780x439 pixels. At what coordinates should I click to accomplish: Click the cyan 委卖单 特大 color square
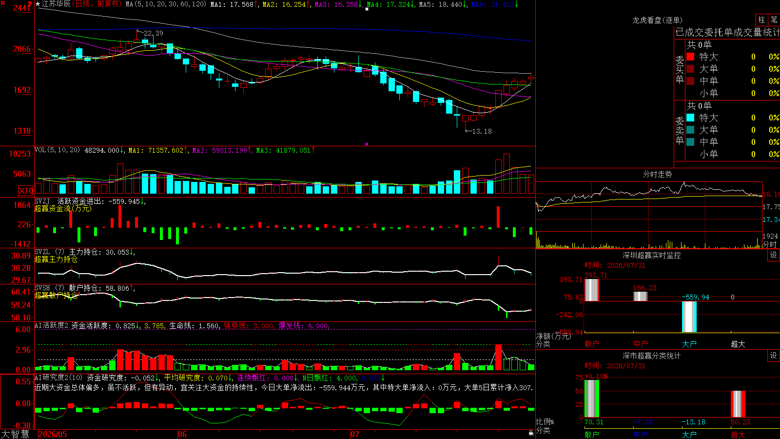[x=690, y=118]
